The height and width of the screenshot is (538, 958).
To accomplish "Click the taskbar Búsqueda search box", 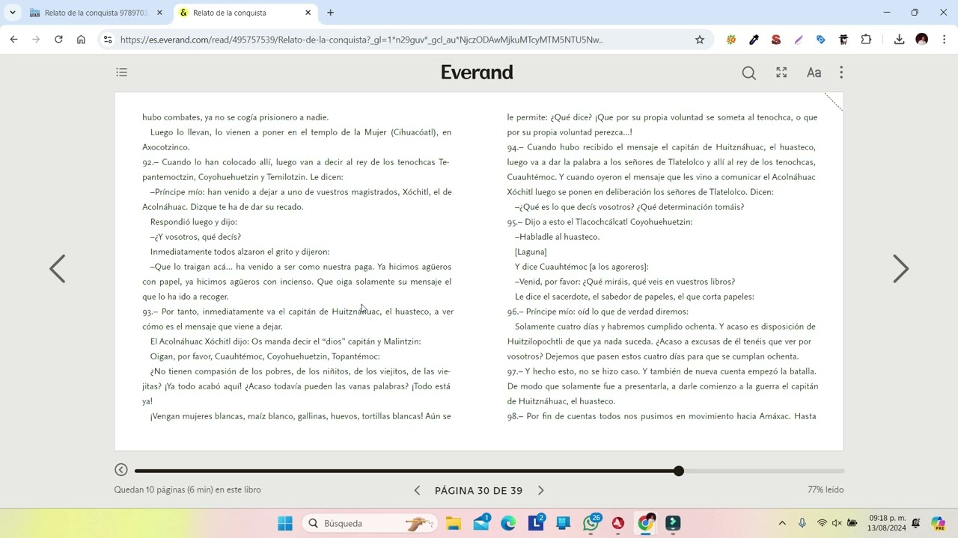I will tap(370, 523).
